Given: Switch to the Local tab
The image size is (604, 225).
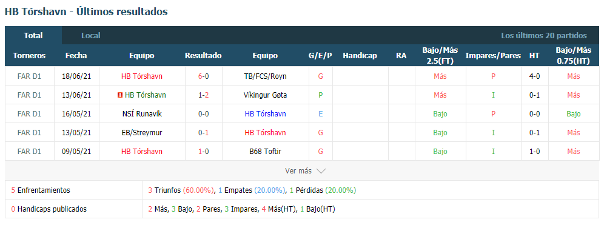Looking at the screenshot, I should pyautogui.click(x=90, y=36).
